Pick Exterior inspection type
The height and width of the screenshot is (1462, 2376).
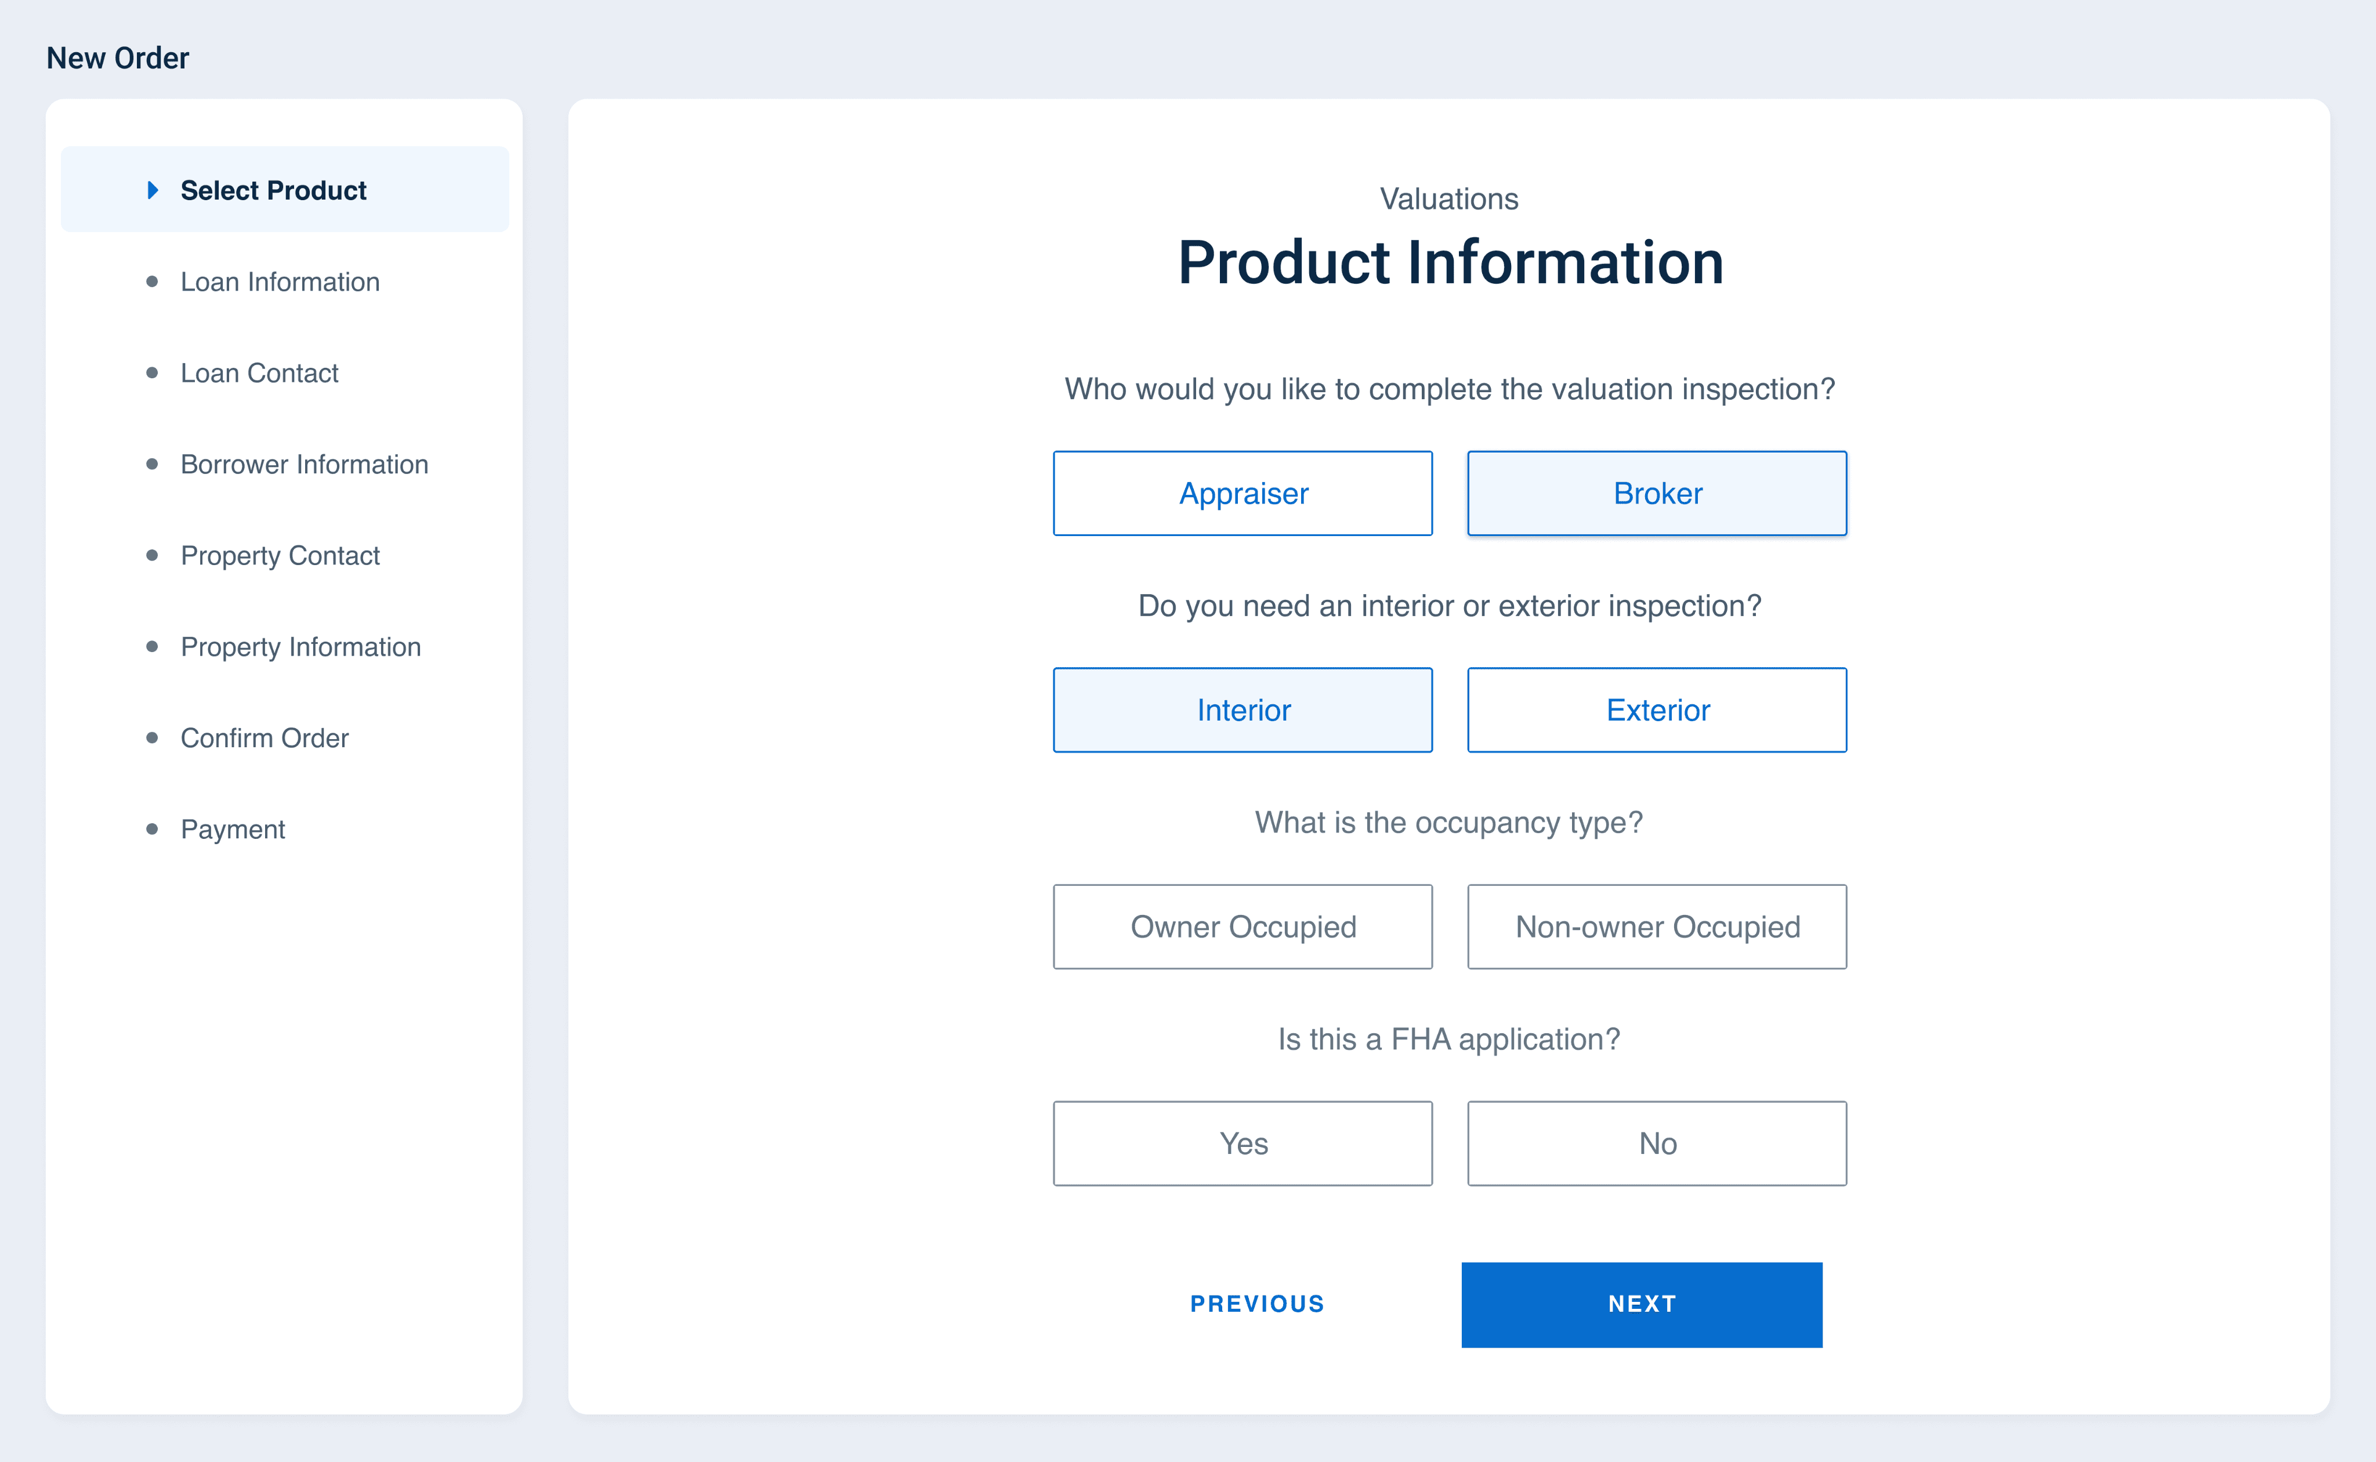tap(1656, 710)
